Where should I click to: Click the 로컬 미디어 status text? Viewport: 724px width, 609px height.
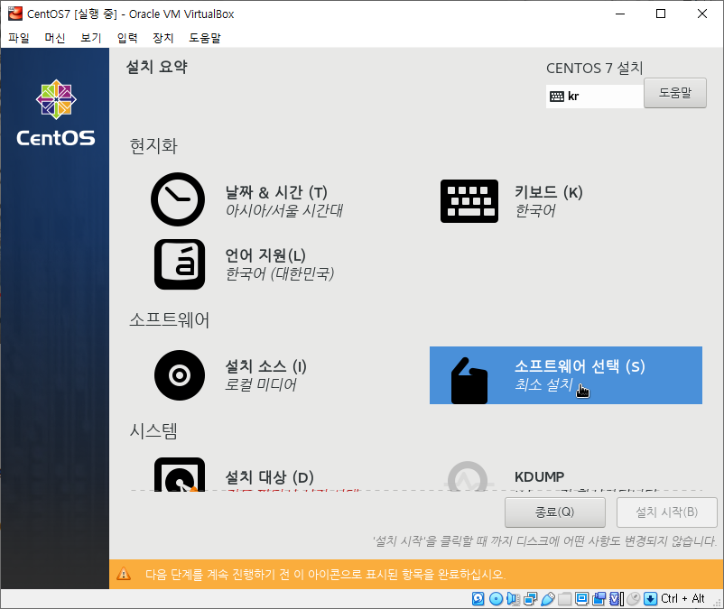click(260, 384)
